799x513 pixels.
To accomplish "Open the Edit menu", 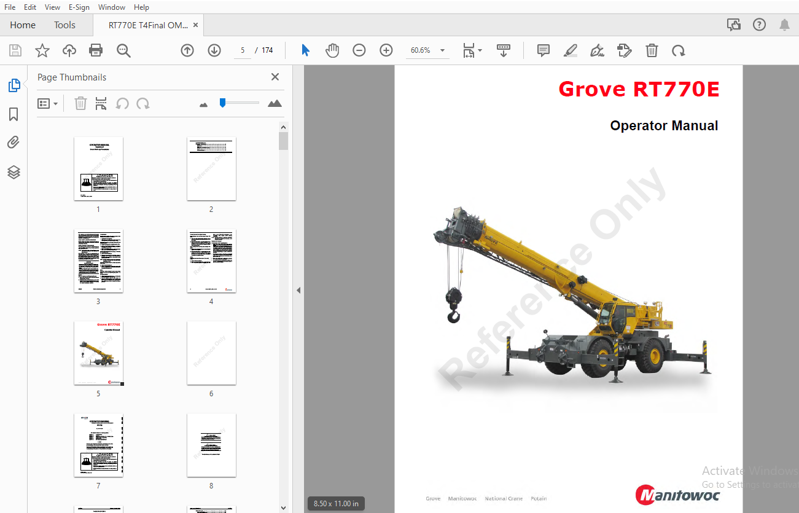I will tap(30, 7).
